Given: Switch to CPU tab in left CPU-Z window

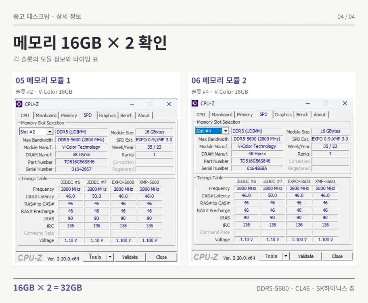Looking at the screenshot, I should (25, 116).
